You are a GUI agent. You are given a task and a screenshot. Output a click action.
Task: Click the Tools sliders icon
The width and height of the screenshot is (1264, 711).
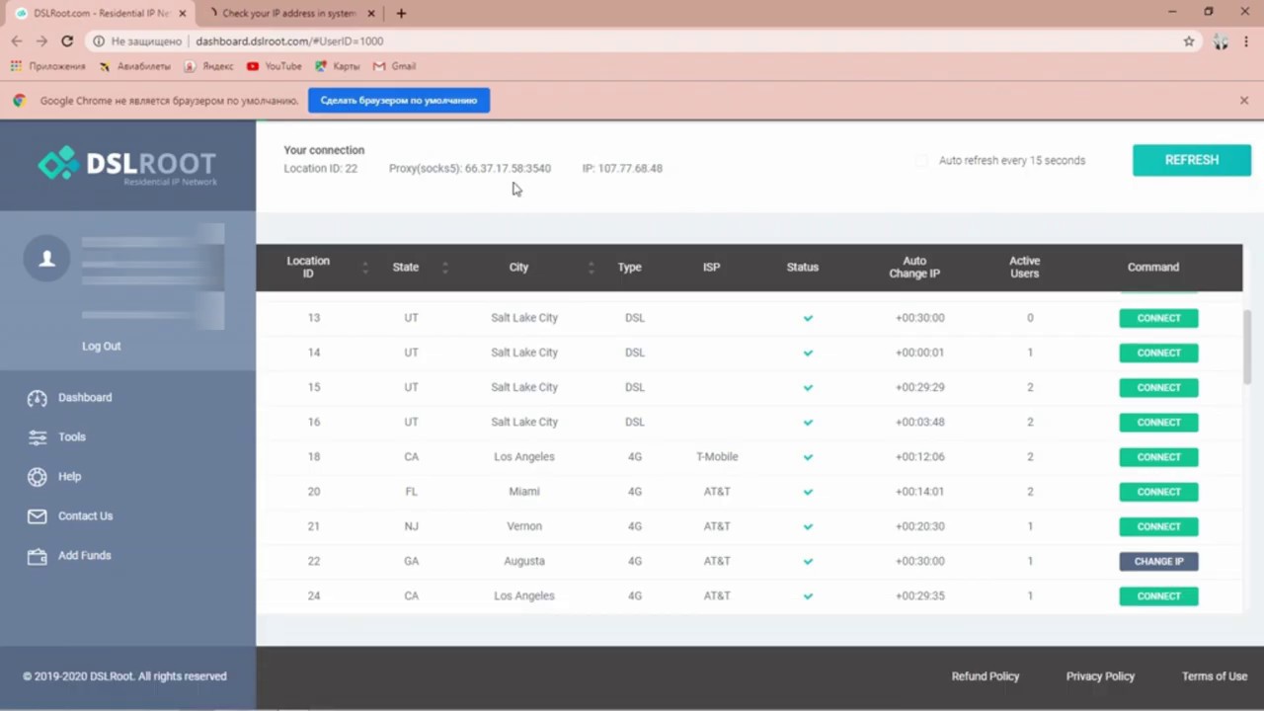38,437
